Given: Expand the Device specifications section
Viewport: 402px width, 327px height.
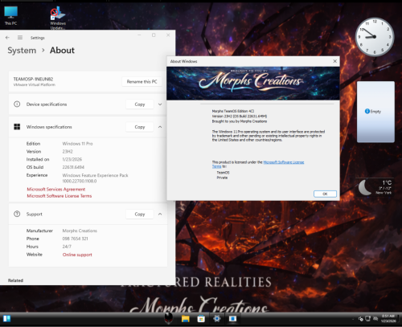Looking at the screenshot, I should click(160, 104).
